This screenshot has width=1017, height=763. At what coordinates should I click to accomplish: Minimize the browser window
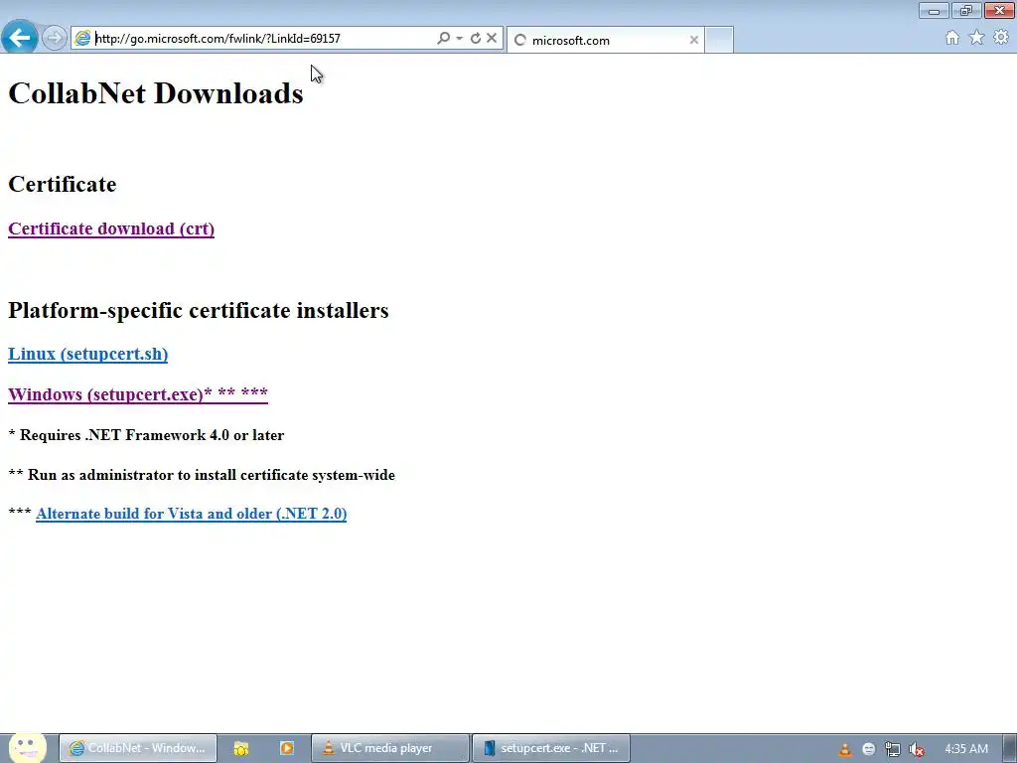(934, 10)
